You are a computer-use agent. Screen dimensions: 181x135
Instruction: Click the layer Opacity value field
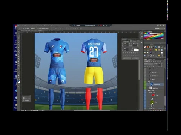(160, 64)
